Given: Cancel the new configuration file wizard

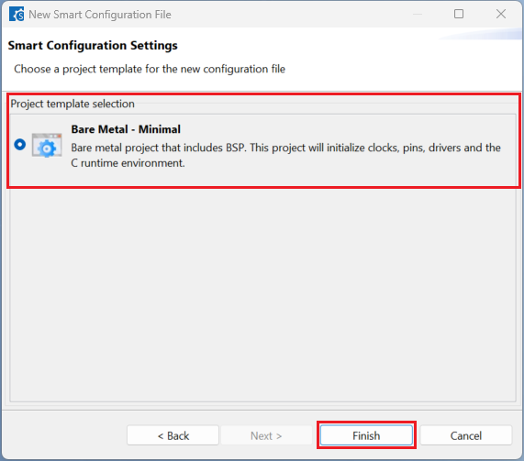Looking at the screenshot, I should tap(466, 435).
